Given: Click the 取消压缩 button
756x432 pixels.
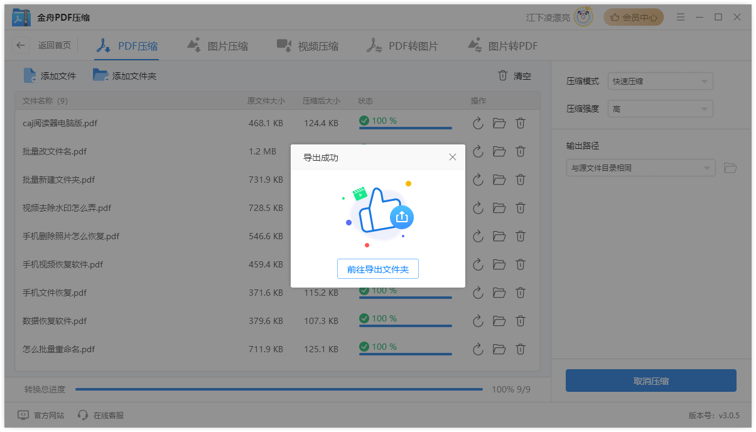Looking at the screenshot, I should 651,381.
